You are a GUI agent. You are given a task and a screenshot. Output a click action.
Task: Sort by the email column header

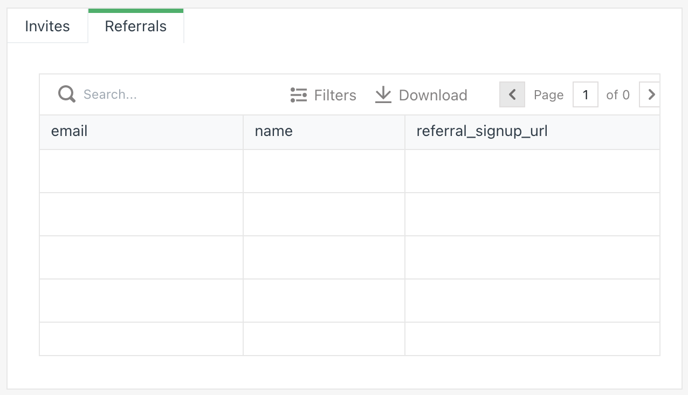point(69,131)
